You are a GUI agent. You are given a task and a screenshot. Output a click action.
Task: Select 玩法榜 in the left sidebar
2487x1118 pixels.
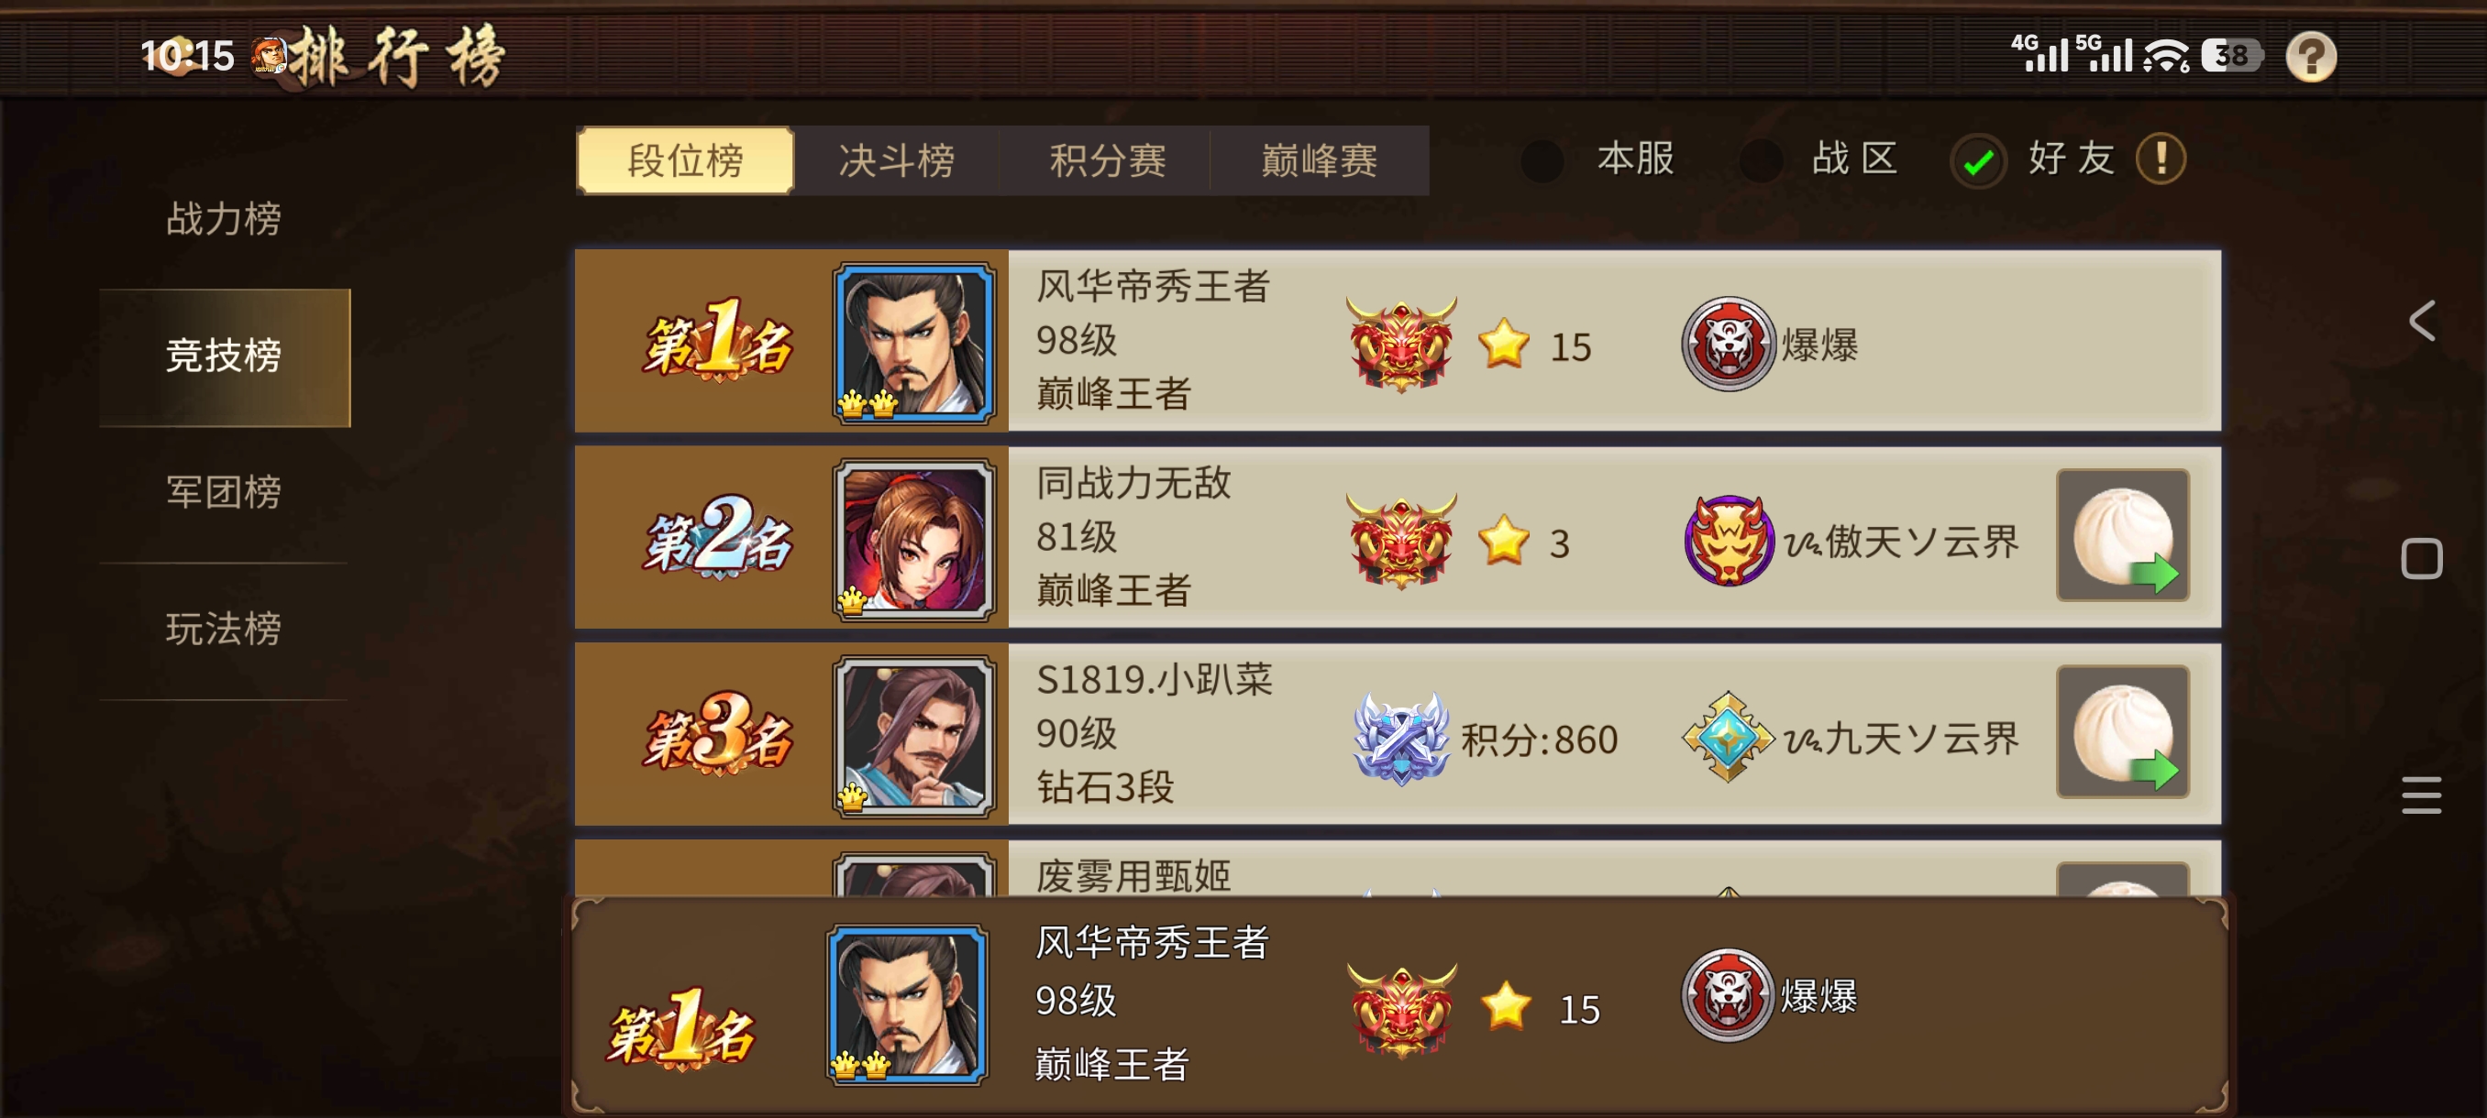[x=223, y=629]
